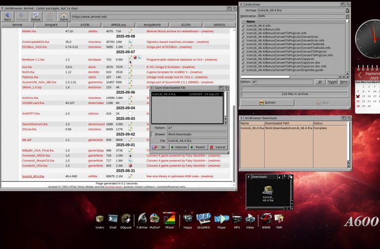Click the Archive file chooser icon in UnArchiver

(x=348, y=10)
